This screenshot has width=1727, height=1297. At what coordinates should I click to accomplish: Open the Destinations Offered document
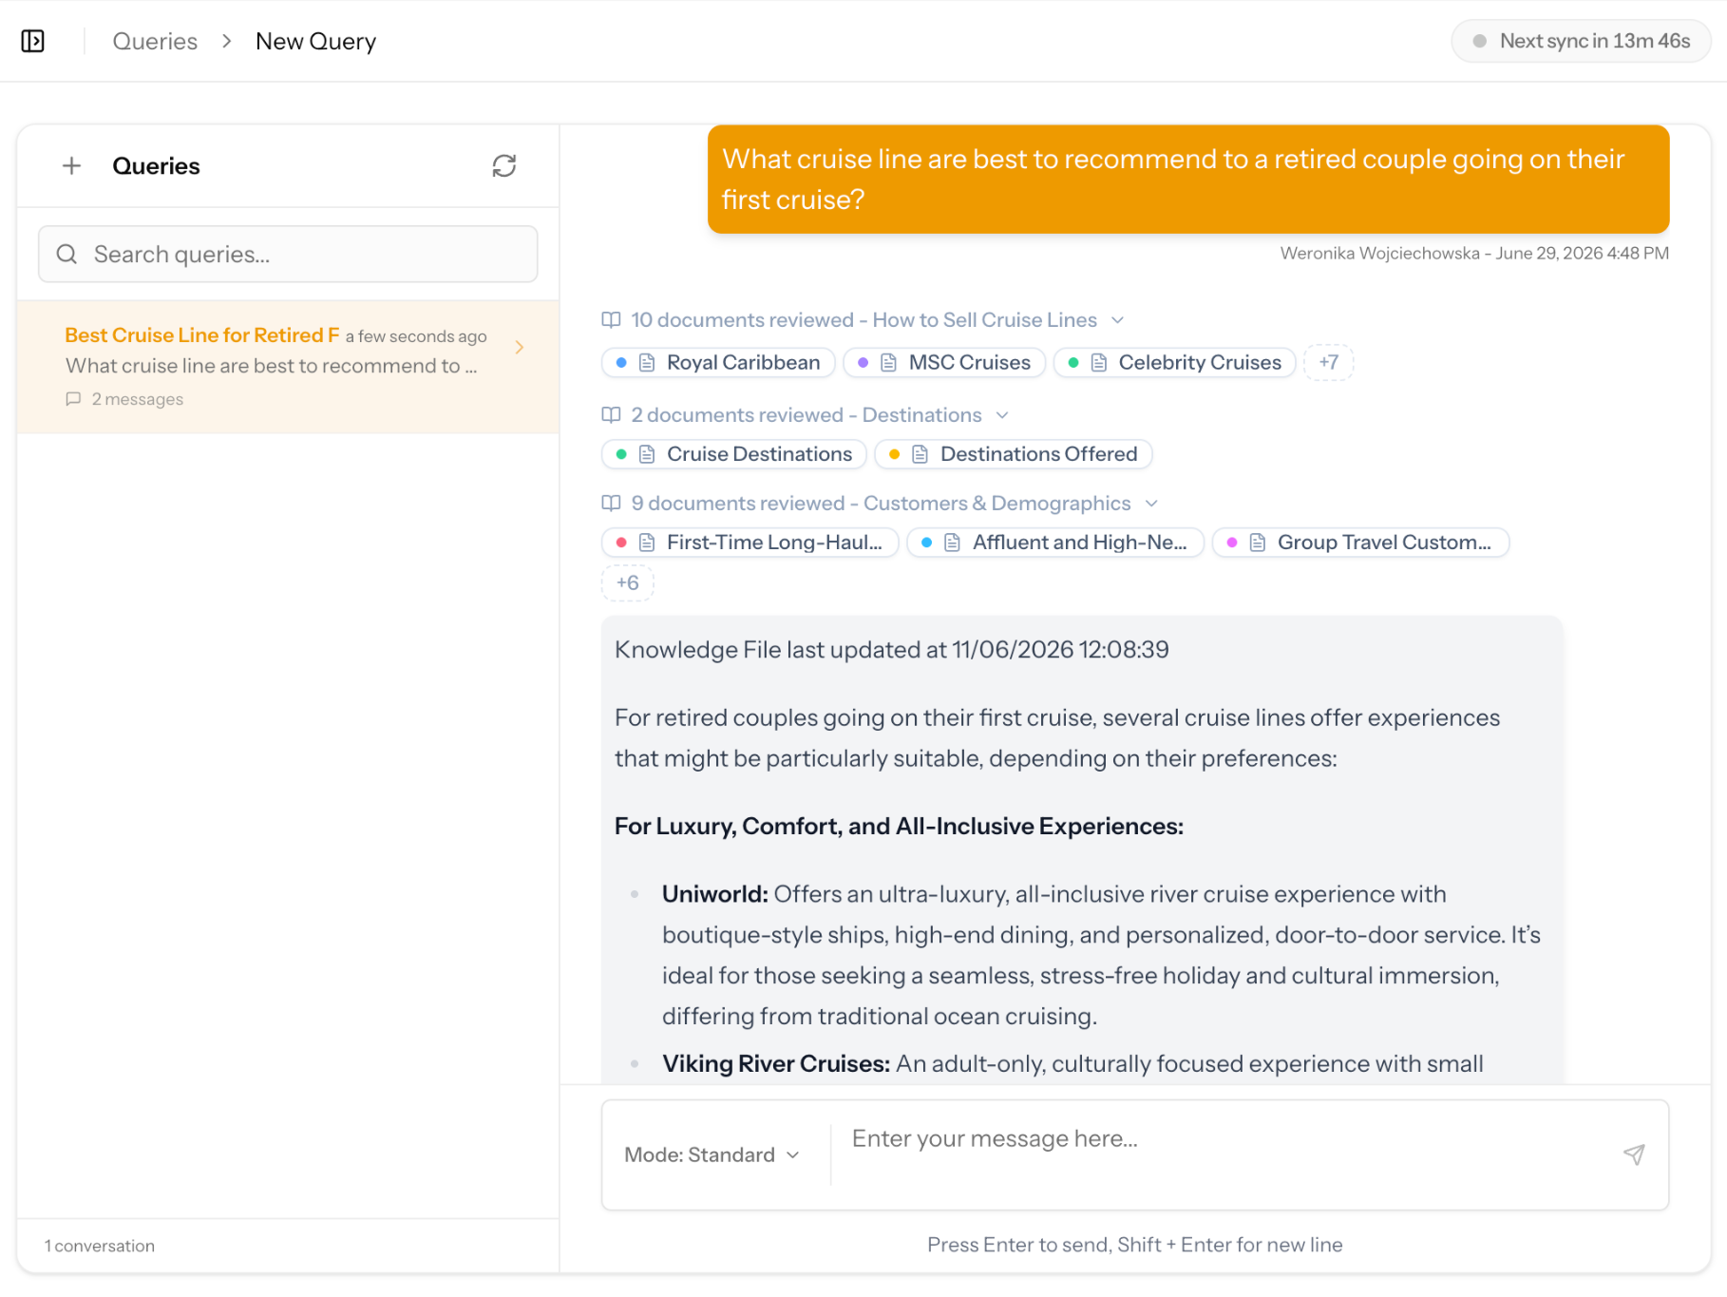(1014, 454)
